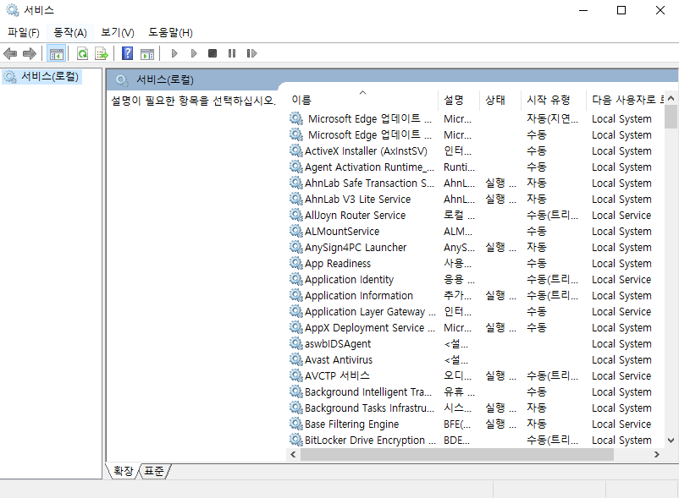The height and width of the screenshot is (498, 679).
Task: Open Help with the question mark icon
Action: click(127, 53)
